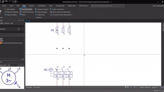Open the Connections ribbon tab
The image size is (164, 92).
42,6
